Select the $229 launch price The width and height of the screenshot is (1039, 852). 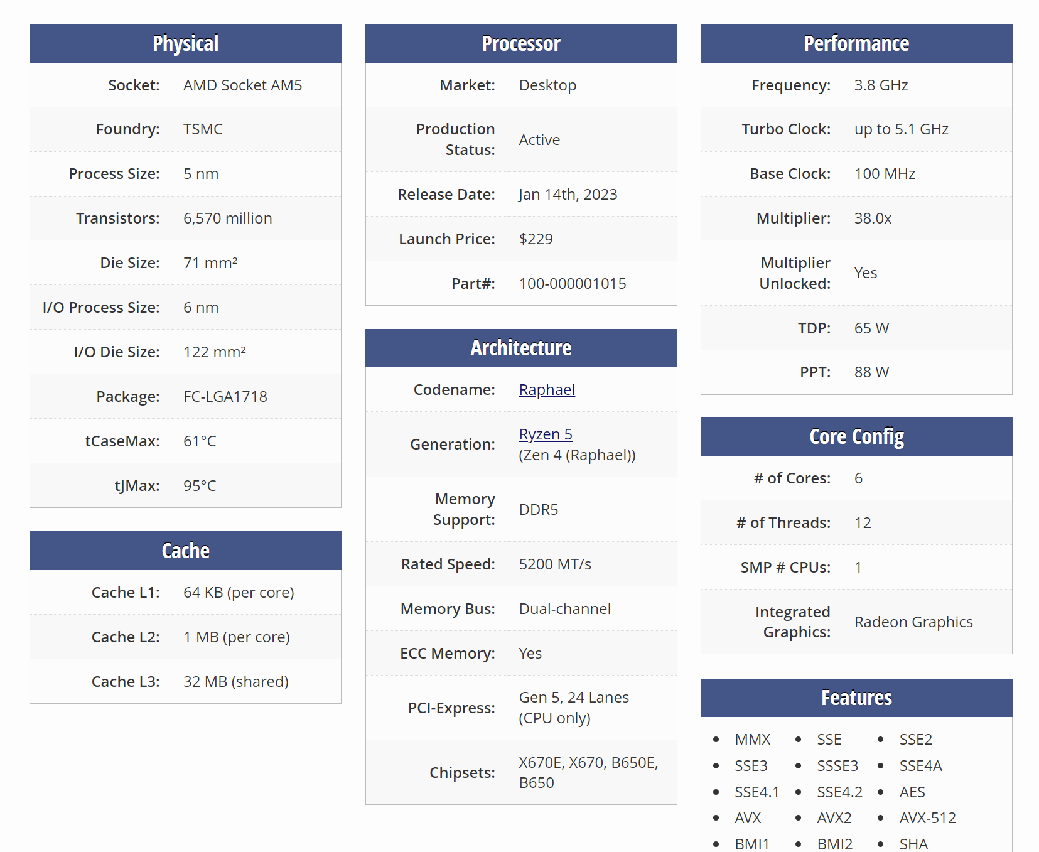click(536, 239)
